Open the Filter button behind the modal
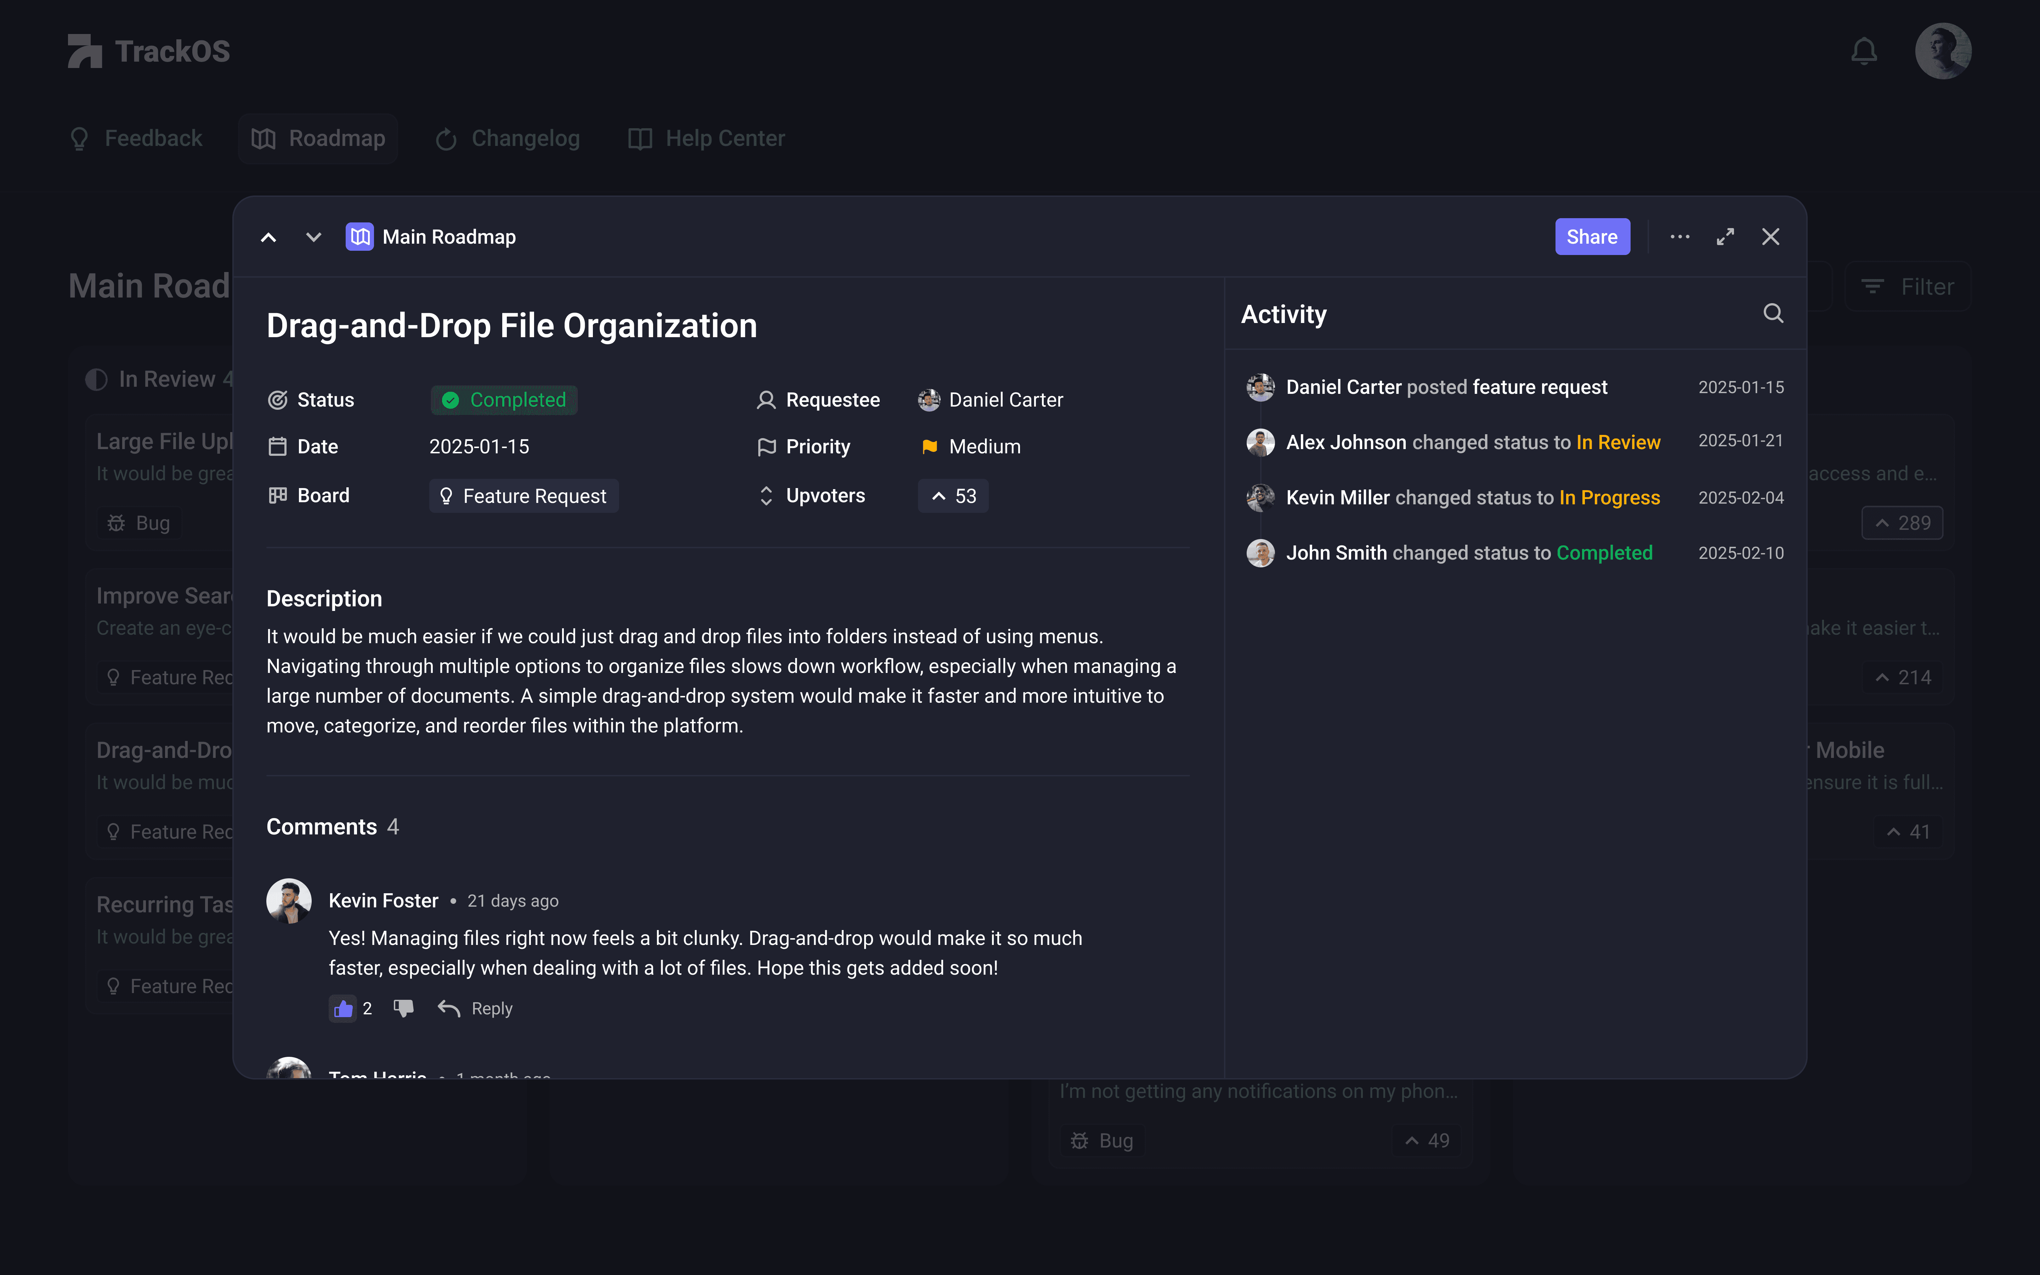 (x=1908, y=287)
